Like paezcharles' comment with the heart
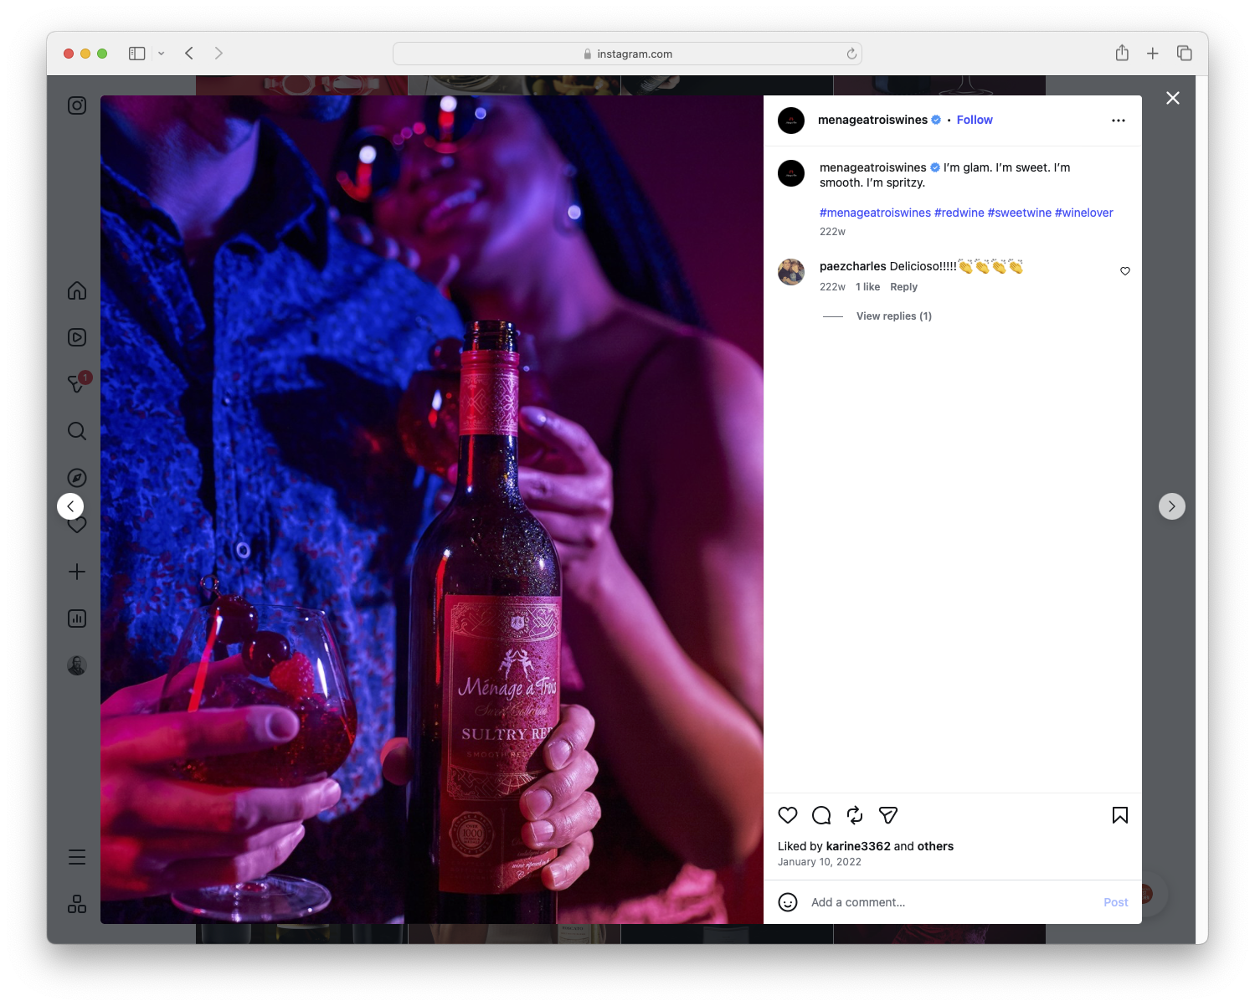Screen dimensions: 1255x1006 1124,271
